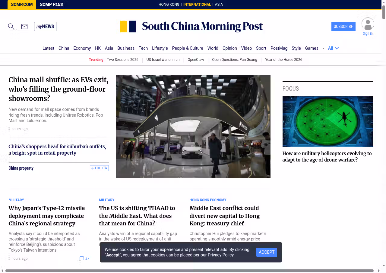The height and width of the screenshot is (273, 386).
Task: Go to the People & Culture section
Action: (x=187, y=48)
